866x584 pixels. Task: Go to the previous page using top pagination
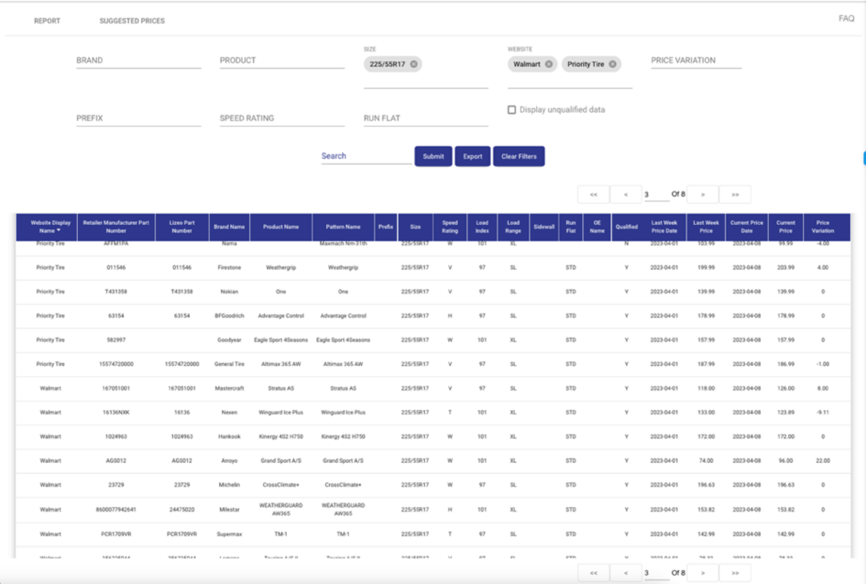pyautogui.click(x=626, y=194)
